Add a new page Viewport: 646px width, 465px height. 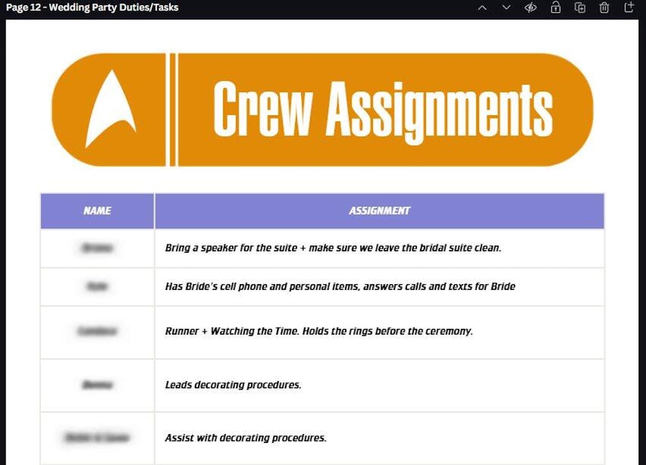coord(628,8)
